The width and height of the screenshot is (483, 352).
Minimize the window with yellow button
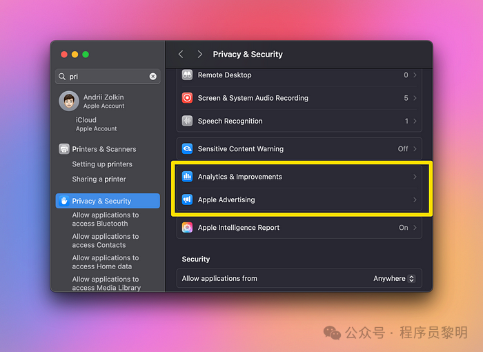click(x=75, y=55)
